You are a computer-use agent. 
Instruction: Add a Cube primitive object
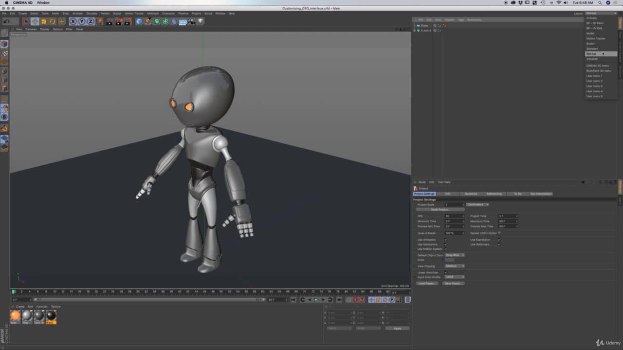coord(139,21)
